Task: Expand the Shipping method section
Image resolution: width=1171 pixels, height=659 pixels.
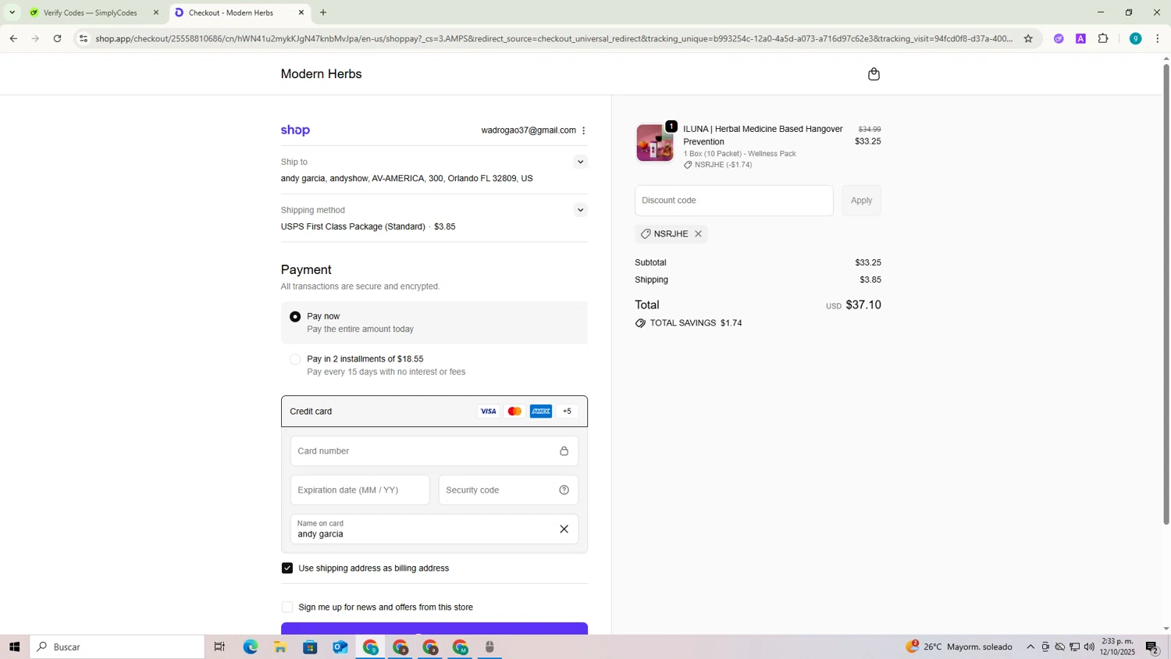Action: point(580,210)
